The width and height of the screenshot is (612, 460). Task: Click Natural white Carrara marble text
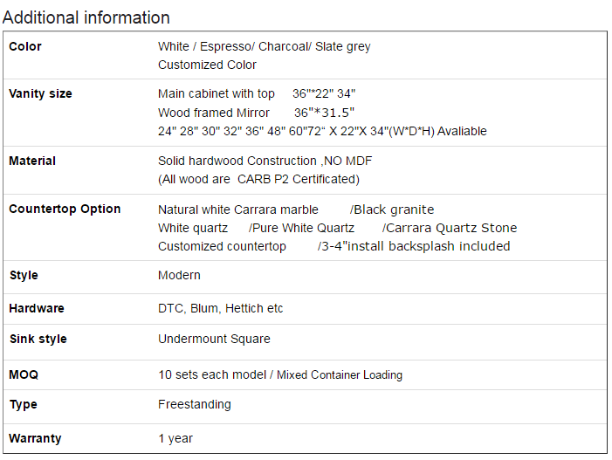point(238,209)
